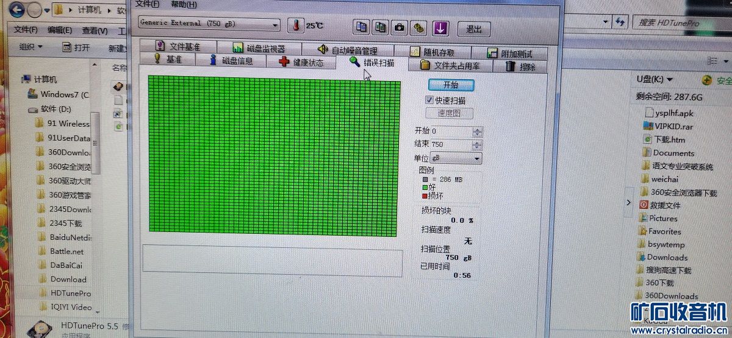The height and width of the screenshot is (338, 732).
Task: Click the copy screenshot to clipboard icon
Action: pyautogui.click(x=381, y=27)
